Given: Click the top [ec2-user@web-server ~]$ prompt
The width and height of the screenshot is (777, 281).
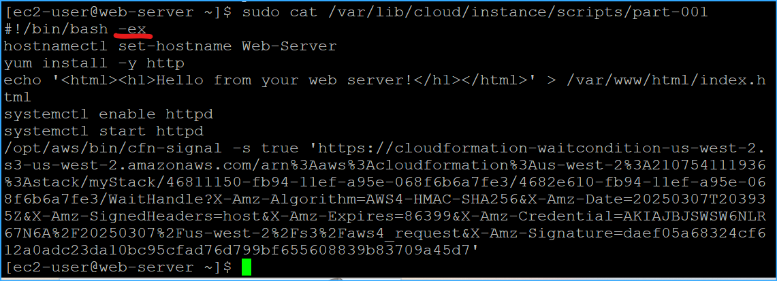Looking at the screenshot, I should tap(117, 13).
